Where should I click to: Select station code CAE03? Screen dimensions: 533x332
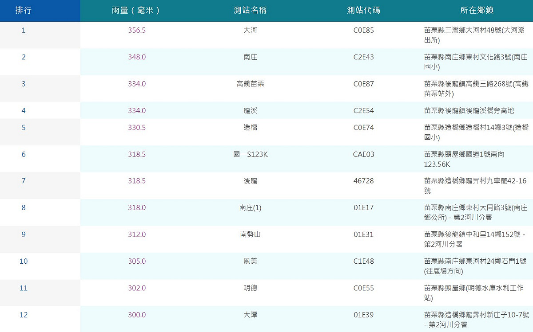pyautogui.click(x=364, y=155)
